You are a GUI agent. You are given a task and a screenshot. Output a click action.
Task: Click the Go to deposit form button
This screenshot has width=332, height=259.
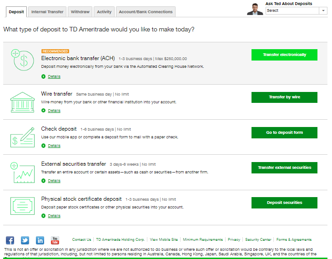(284, 132)
